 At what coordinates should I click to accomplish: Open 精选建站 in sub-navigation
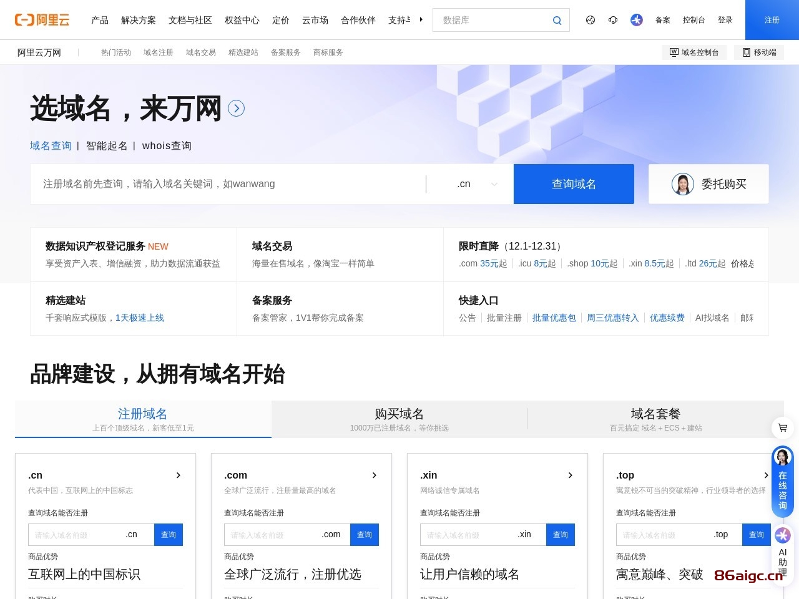point(243,52)
